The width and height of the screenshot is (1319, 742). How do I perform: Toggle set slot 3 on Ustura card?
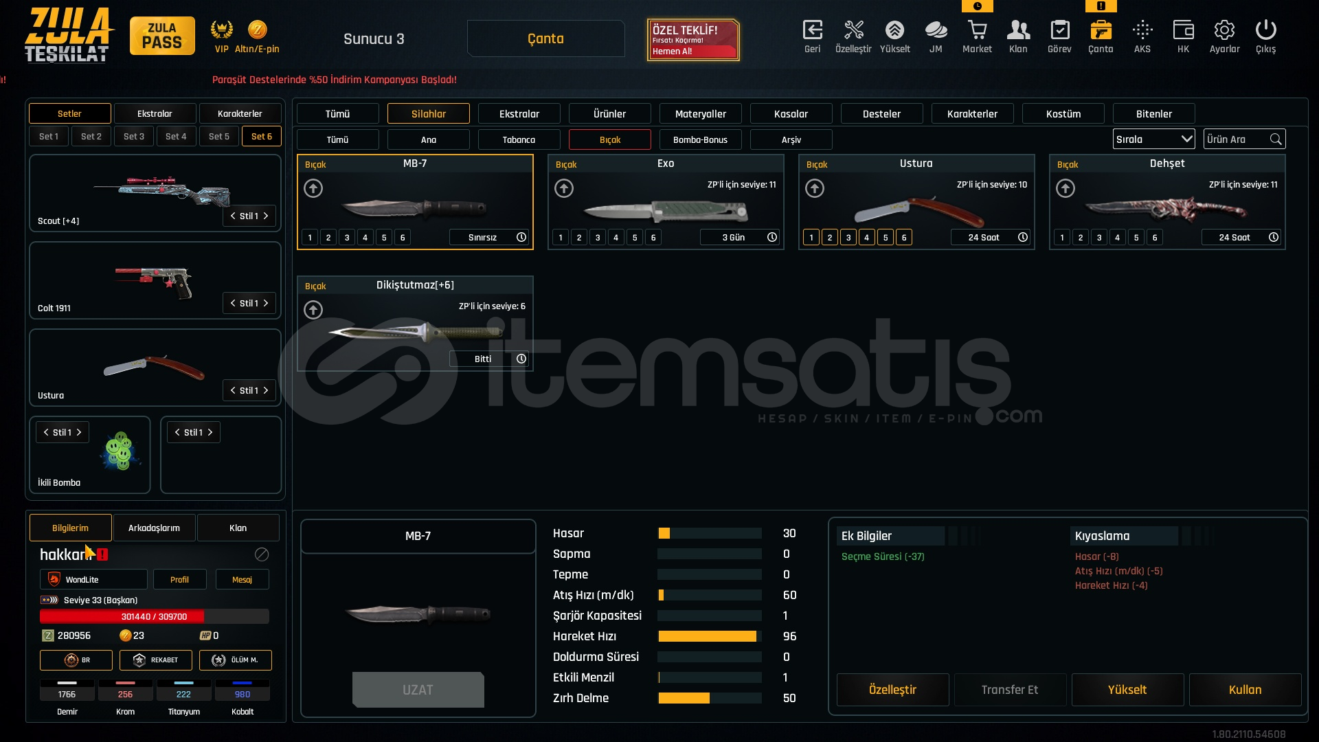pos(848,238)
